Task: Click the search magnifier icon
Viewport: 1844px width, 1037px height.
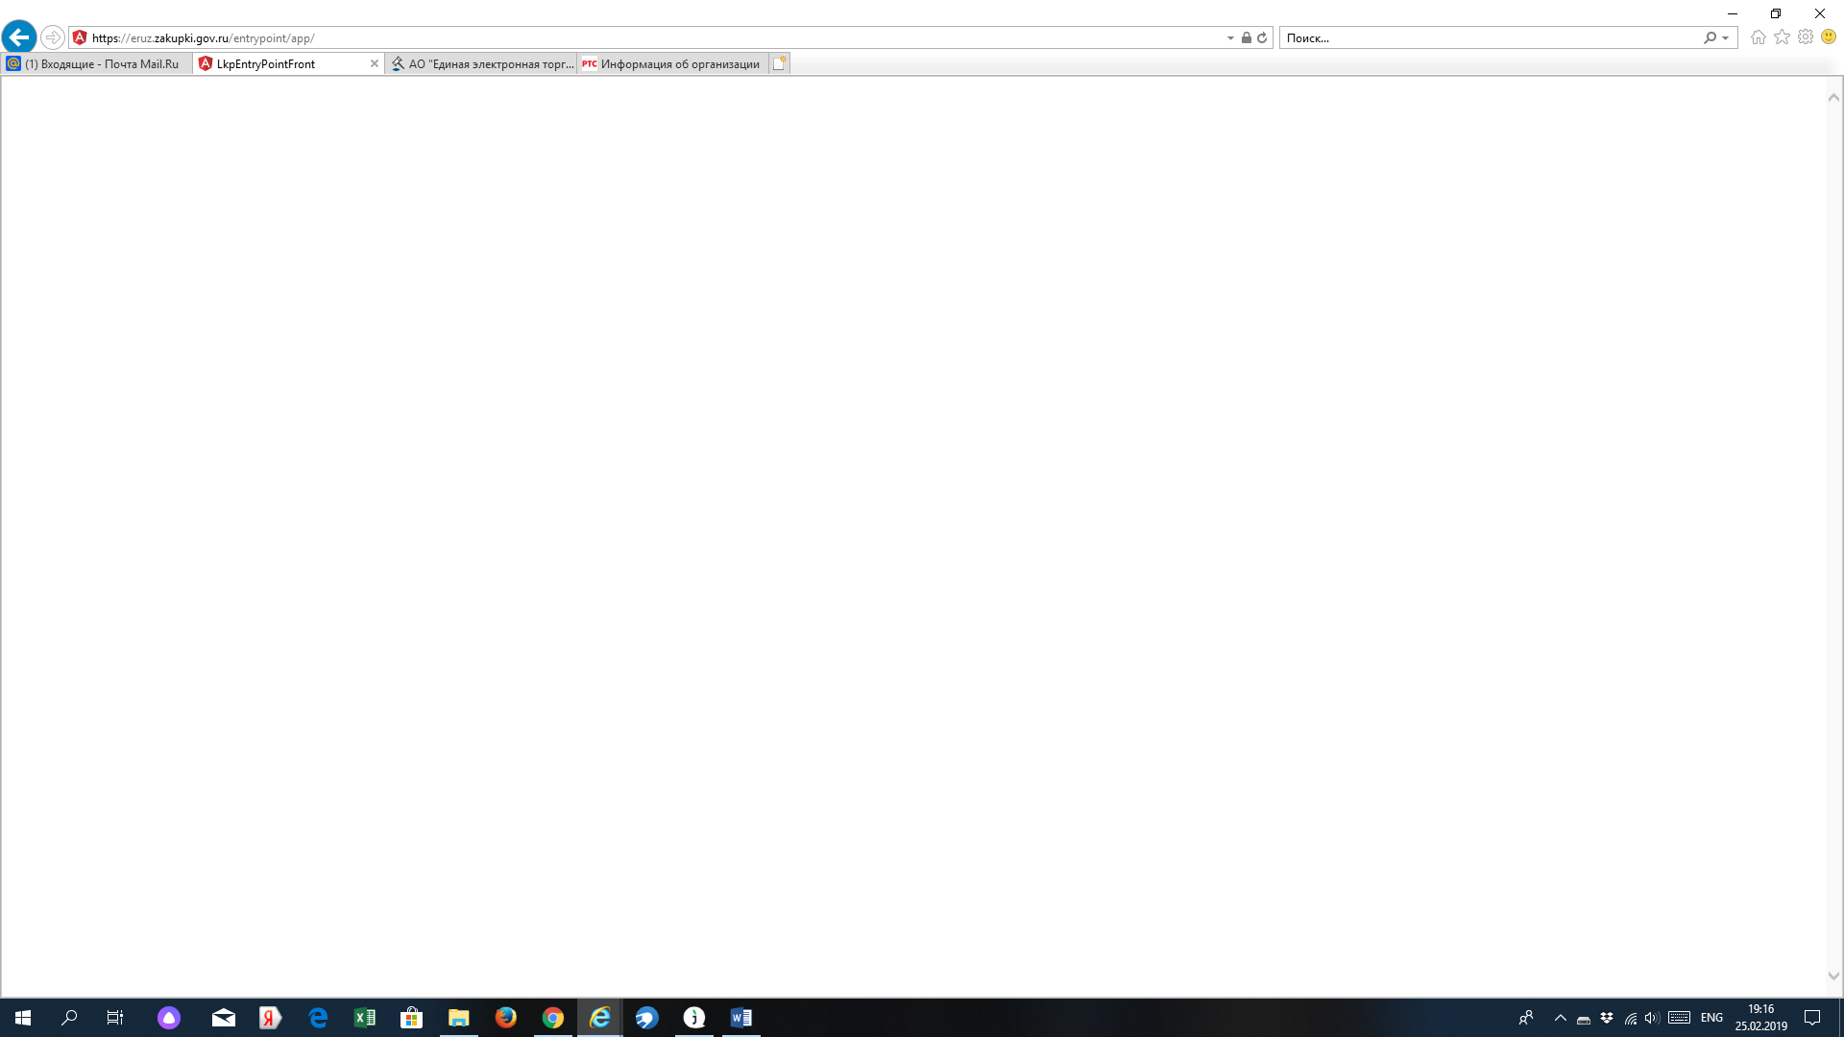Action: 1710,37
